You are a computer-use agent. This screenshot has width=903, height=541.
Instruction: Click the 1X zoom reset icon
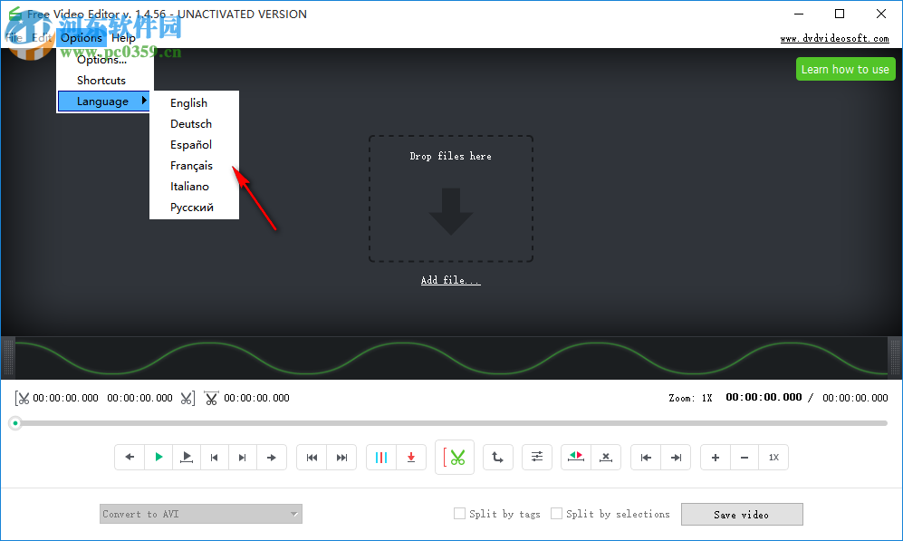pos(774,458)
